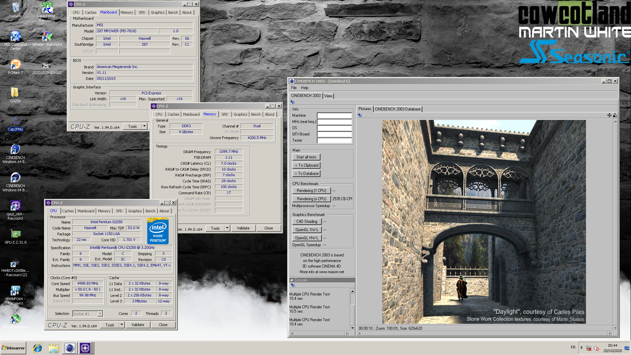Open HWiNFO64 shortcut icon
631x355 pixels.
[15, 295]
